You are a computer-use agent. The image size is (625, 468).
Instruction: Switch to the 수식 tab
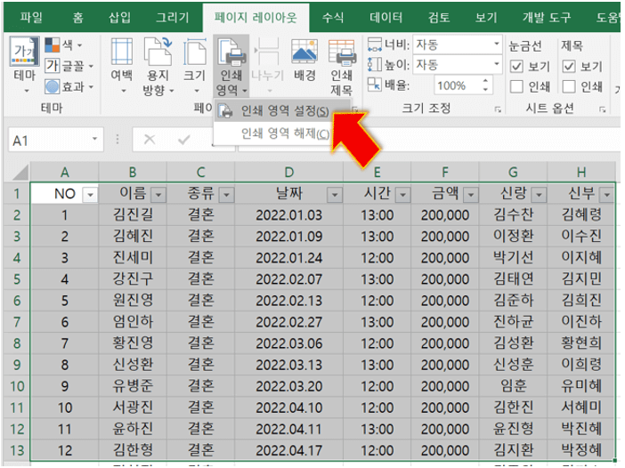pos(333,18)
